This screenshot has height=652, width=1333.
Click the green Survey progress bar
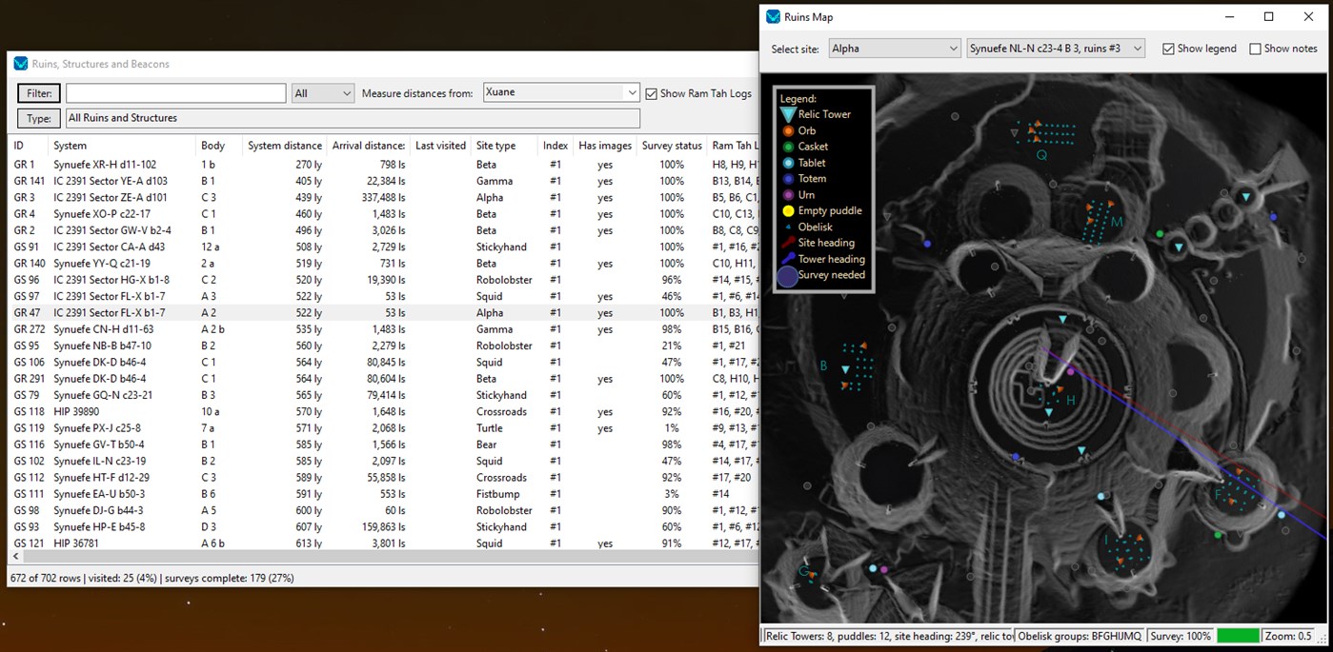(x=1239, y=635)
